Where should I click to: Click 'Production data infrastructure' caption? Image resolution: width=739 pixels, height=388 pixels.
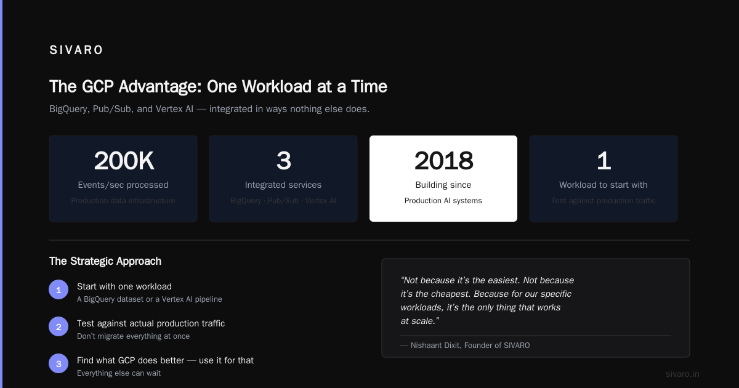coord(123,201)
